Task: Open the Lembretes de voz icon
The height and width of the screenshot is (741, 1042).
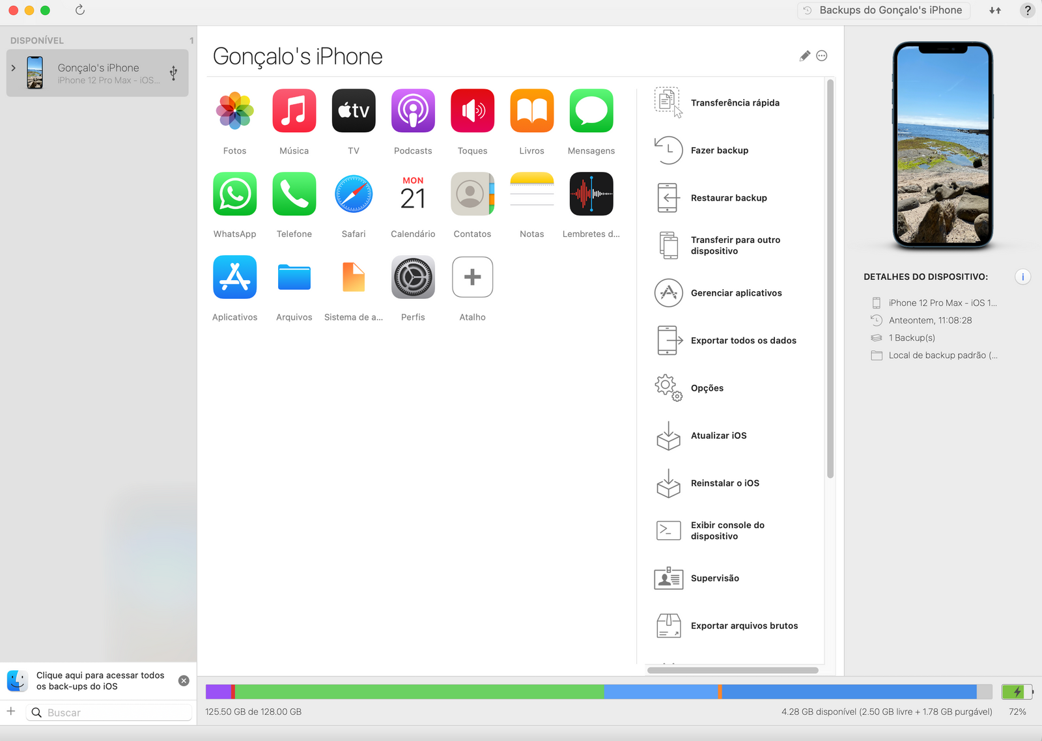Action: click(x=591, y=194)
